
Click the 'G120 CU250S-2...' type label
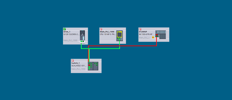point(71,34)
